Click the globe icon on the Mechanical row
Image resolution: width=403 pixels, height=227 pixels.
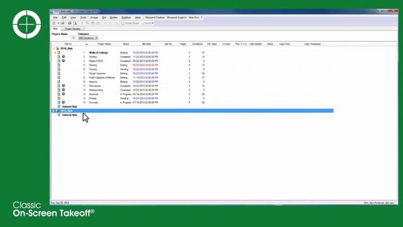(63, 86)
